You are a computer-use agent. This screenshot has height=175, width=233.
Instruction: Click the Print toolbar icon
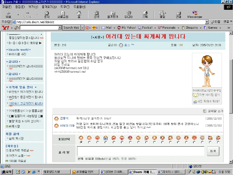tap(178, 14)
